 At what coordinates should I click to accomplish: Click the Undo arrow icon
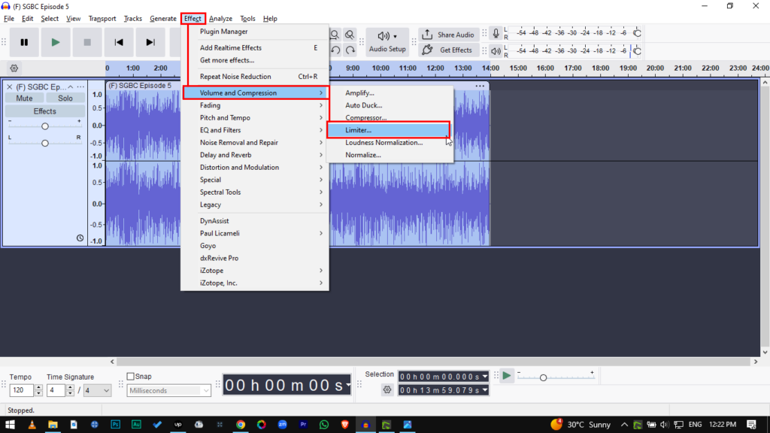(335, 50)
